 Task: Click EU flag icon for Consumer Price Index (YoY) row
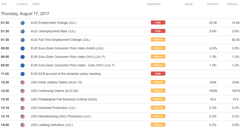(x=23, y=57)
